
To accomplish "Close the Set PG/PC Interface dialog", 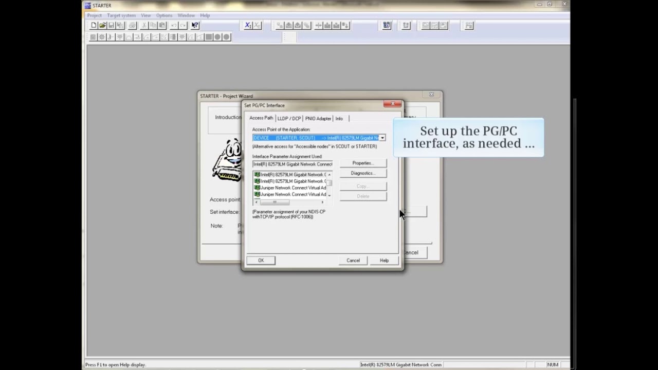I will coord(392,104).
